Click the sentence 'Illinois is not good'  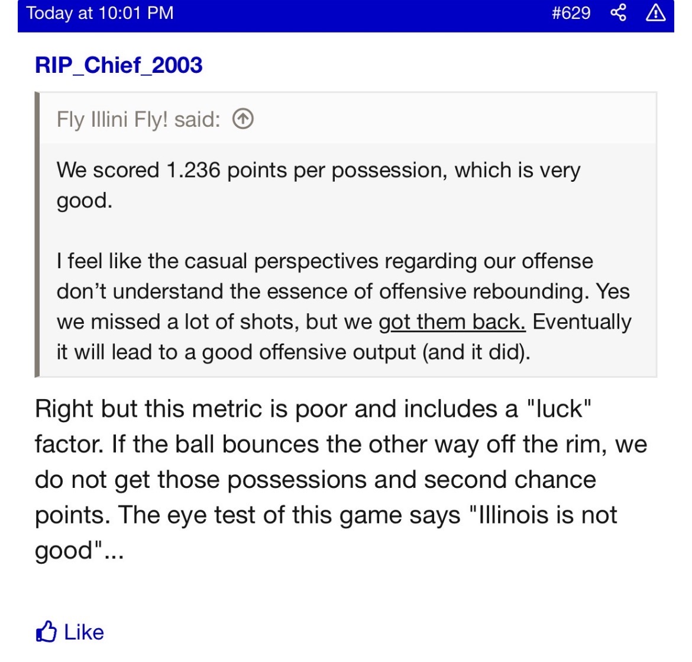click(326, 532)
